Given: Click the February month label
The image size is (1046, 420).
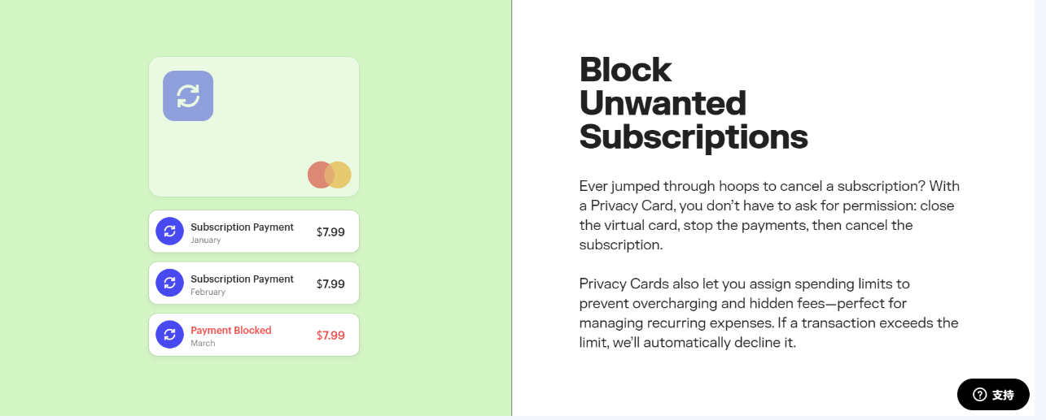Looking at the screenshot, I should (208, 292).
